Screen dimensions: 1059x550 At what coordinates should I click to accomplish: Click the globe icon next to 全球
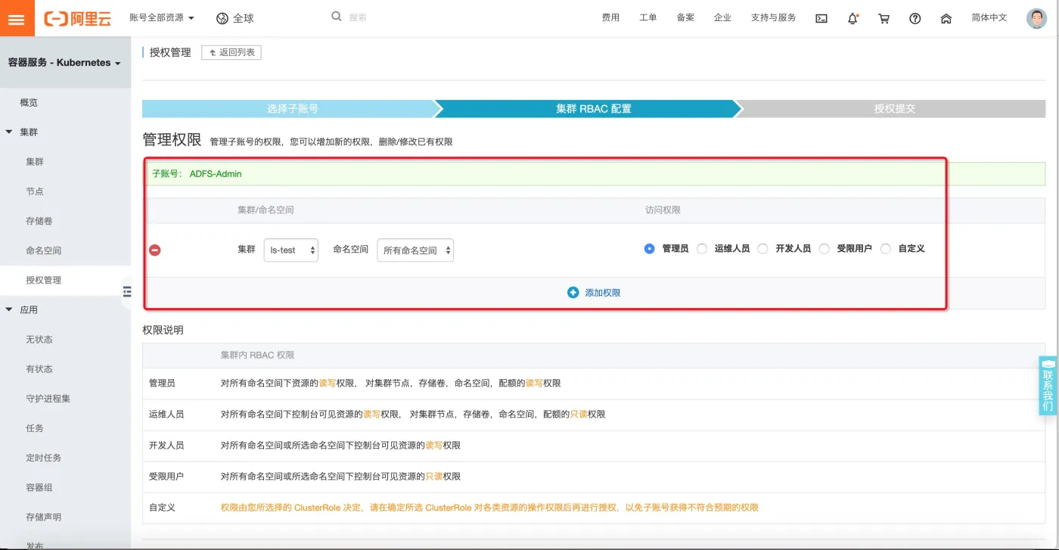[222, 18]
